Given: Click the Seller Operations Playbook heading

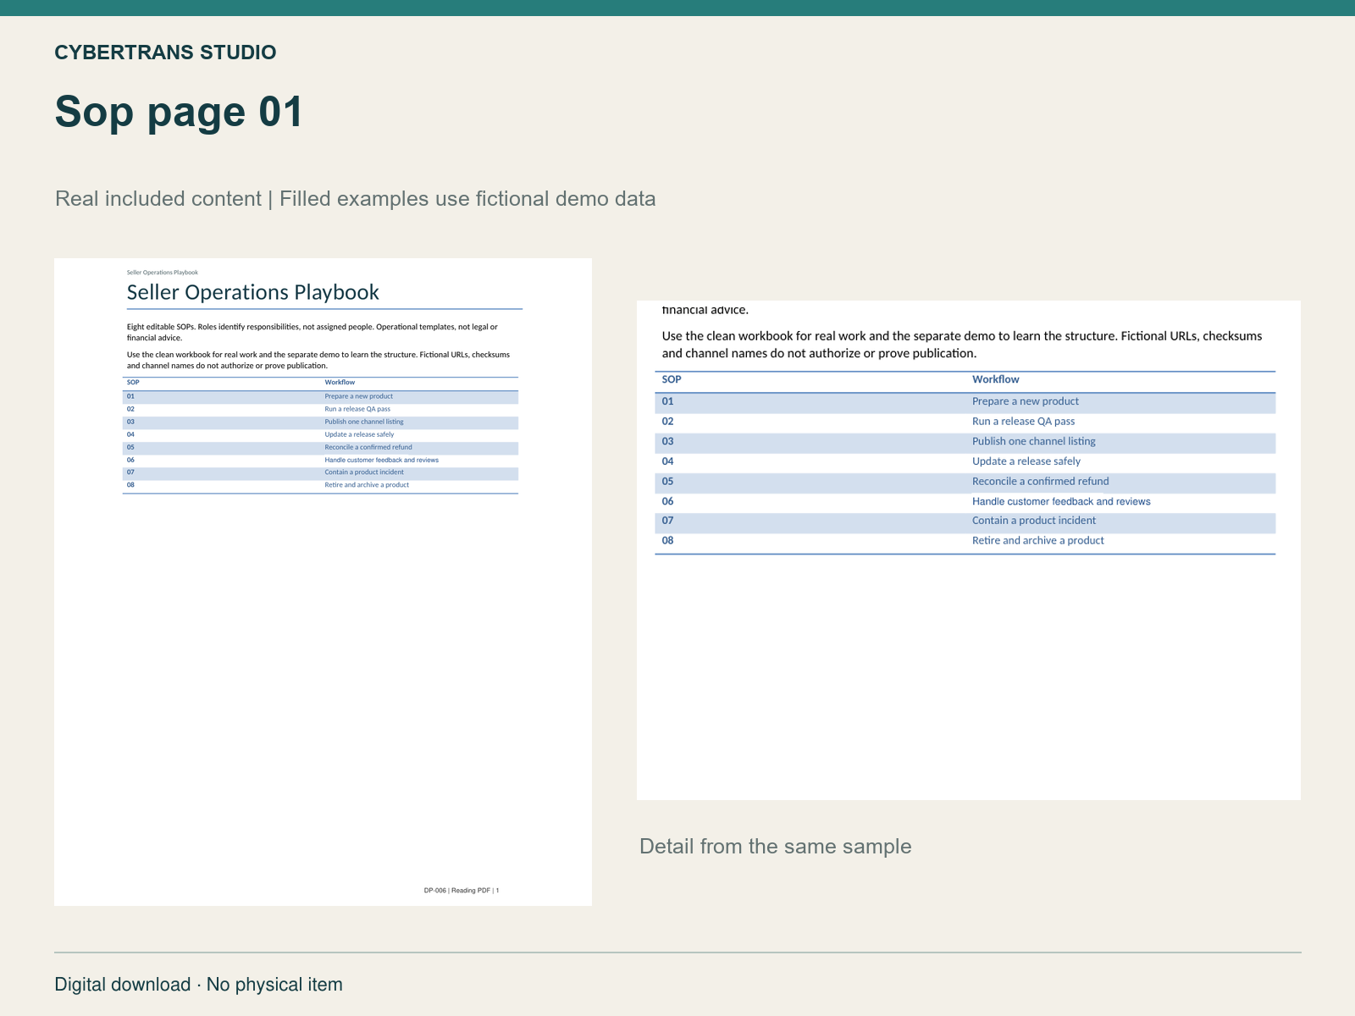Looking at the screenshot, I should click(x=253, y=292).
